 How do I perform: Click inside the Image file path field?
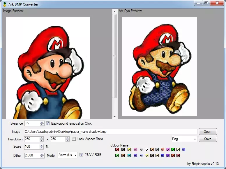111,132
